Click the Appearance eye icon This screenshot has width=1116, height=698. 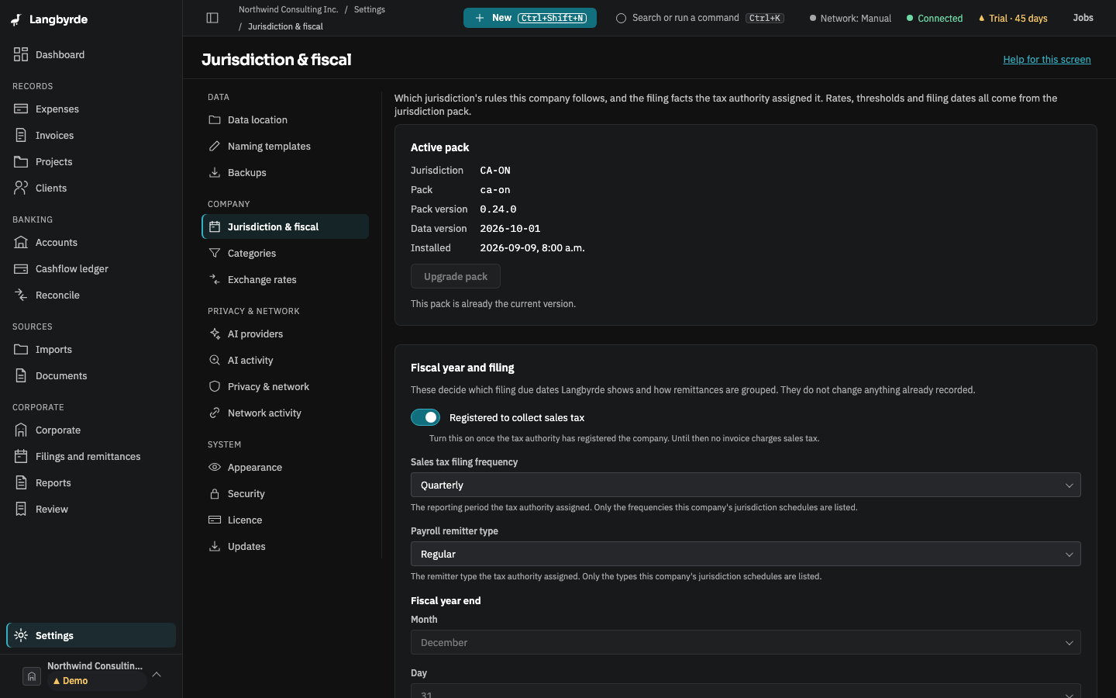click(215, 467)
